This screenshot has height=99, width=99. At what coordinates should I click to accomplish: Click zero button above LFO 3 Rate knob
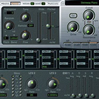[53, 76]
